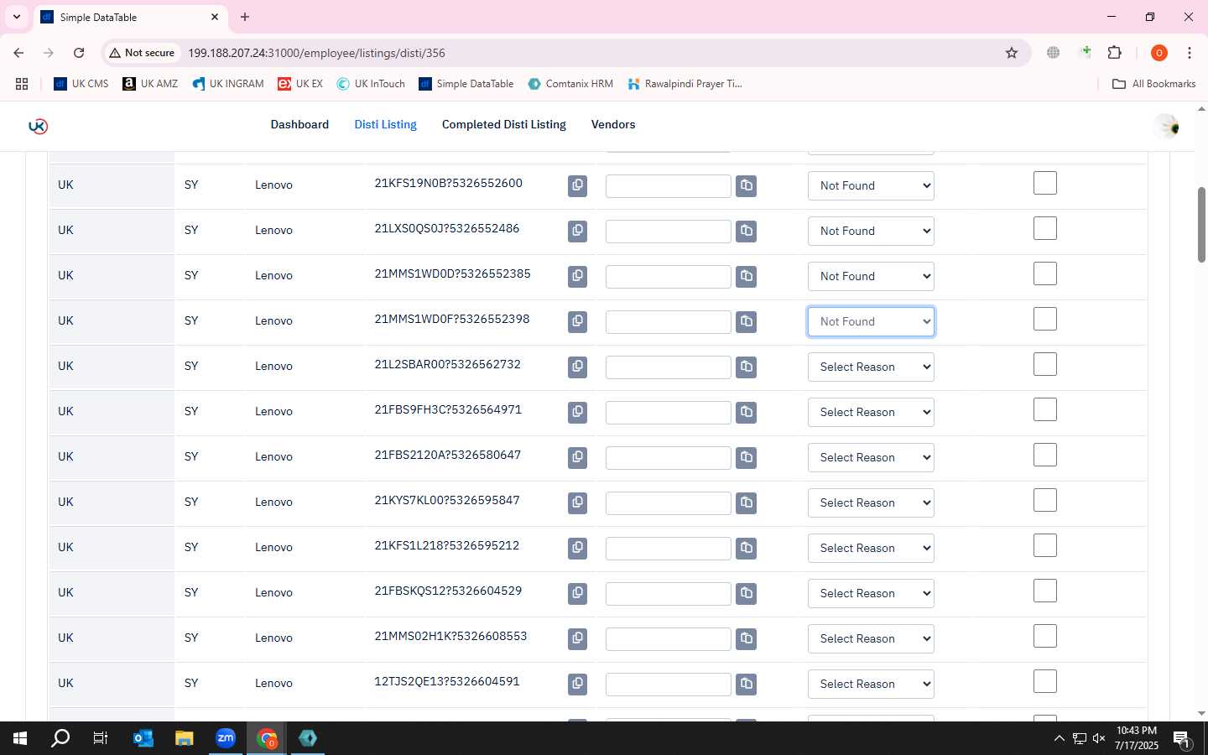Copy SKU 21KFS1L218?5326595212 with copy icon

[x=577, y=548]
